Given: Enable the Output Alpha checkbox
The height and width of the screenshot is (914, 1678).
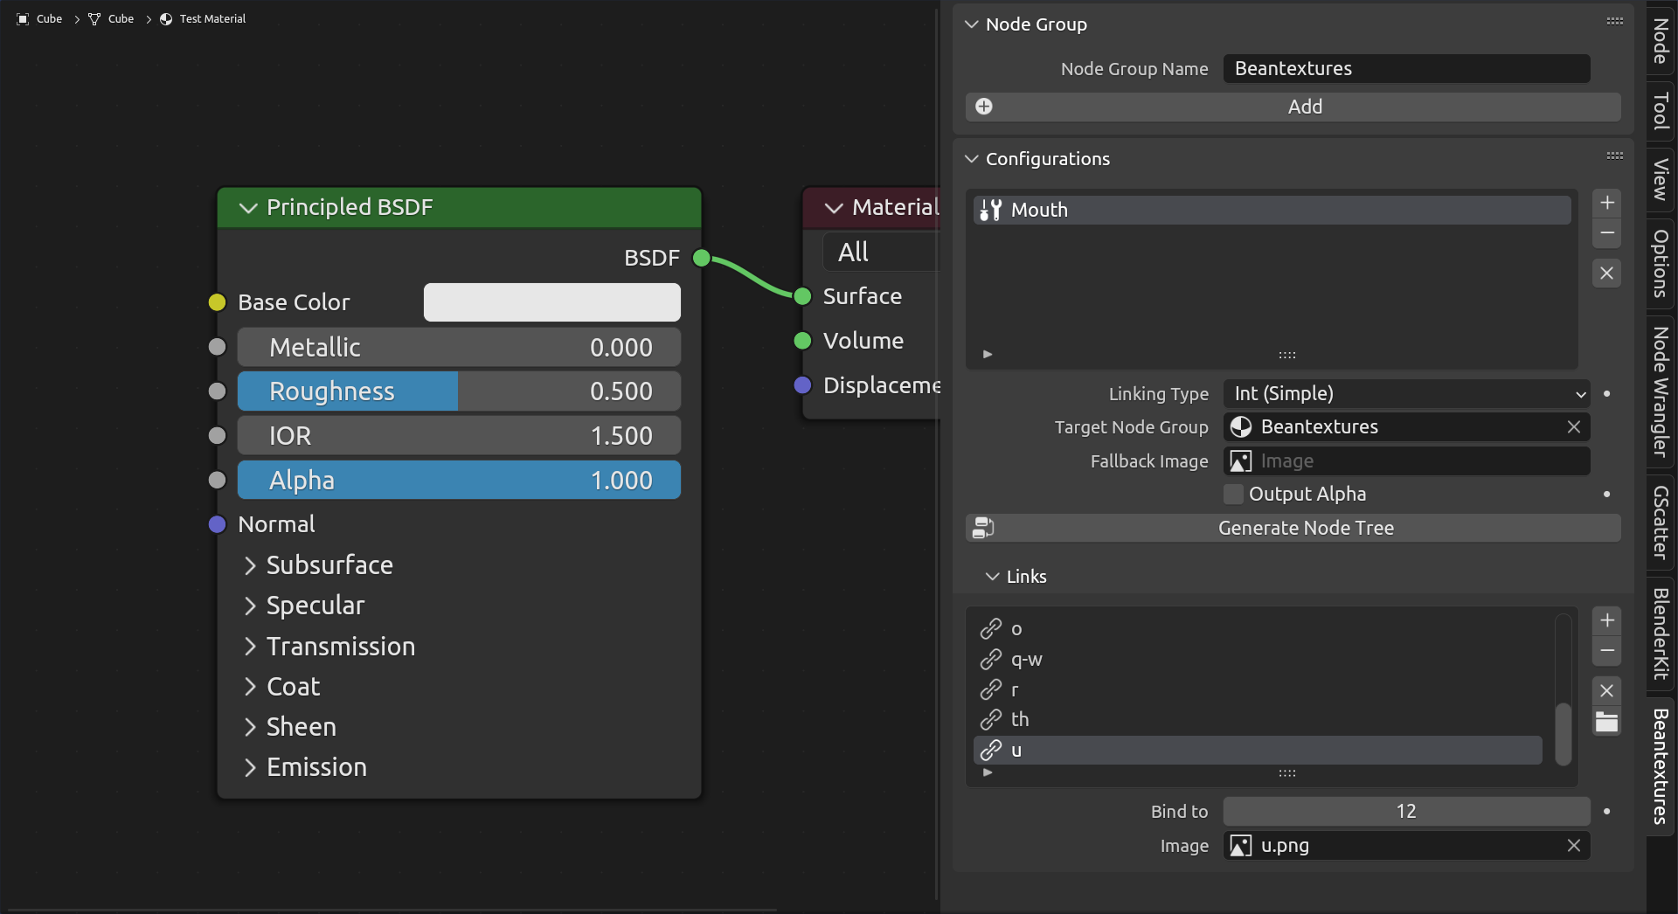Looking at the screenshot, I should [1233, 494].
